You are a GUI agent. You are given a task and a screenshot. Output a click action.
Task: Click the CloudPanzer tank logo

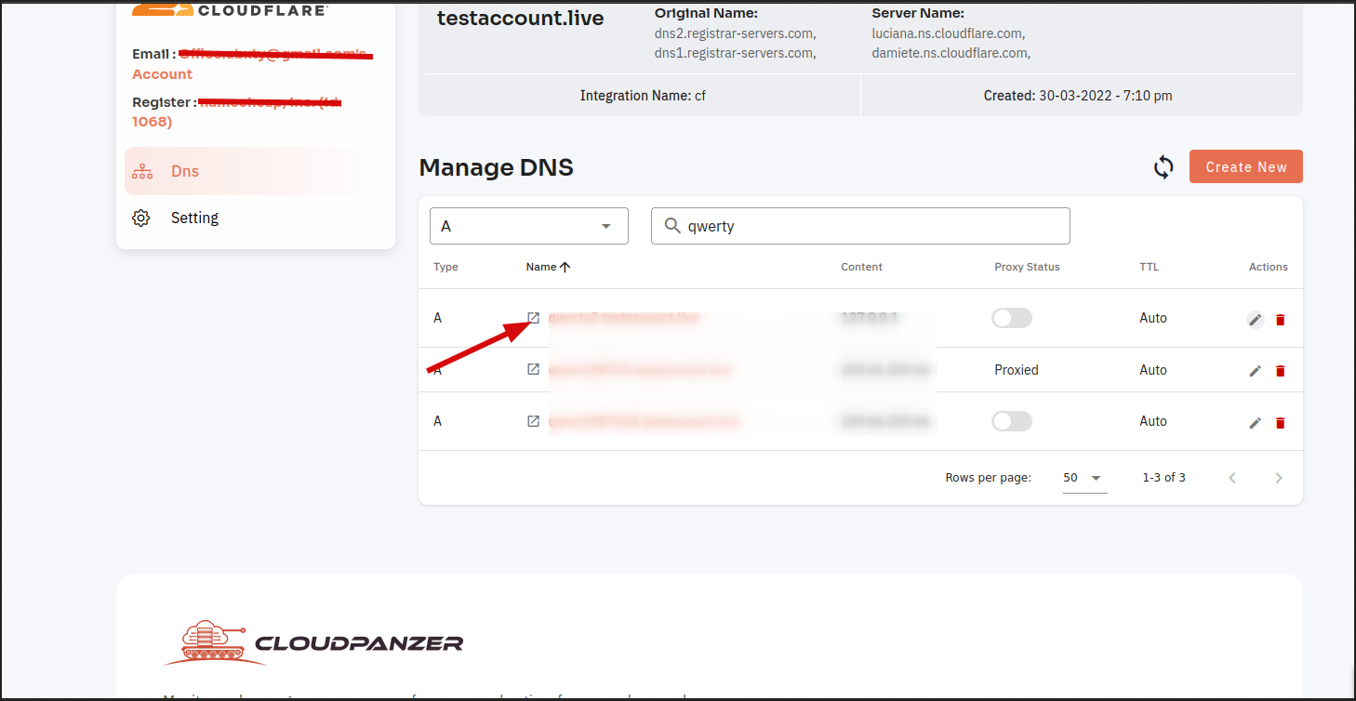(313, 642)
